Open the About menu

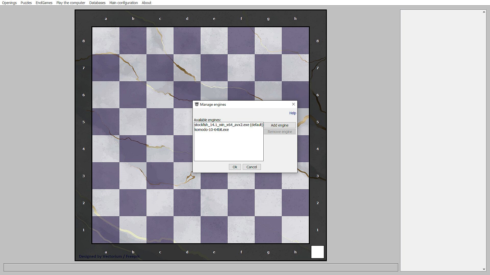click(146, 3)
